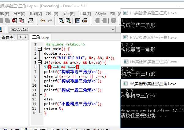Click the left scroll arrow beside 查看类 tab

(x=20, y=37)
